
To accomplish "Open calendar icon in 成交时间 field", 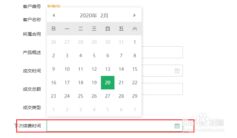I will [177, 71].
